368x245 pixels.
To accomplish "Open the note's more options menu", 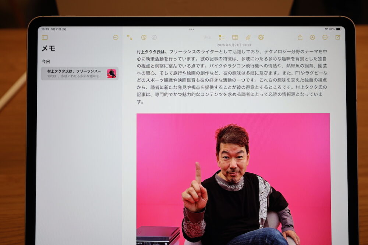I will (x=325, y=37).
